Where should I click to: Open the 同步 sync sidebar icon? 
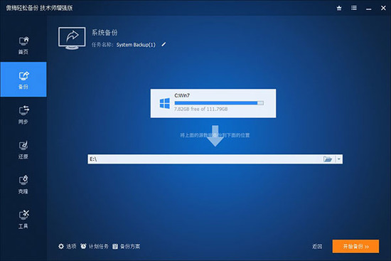coord(23,114)
